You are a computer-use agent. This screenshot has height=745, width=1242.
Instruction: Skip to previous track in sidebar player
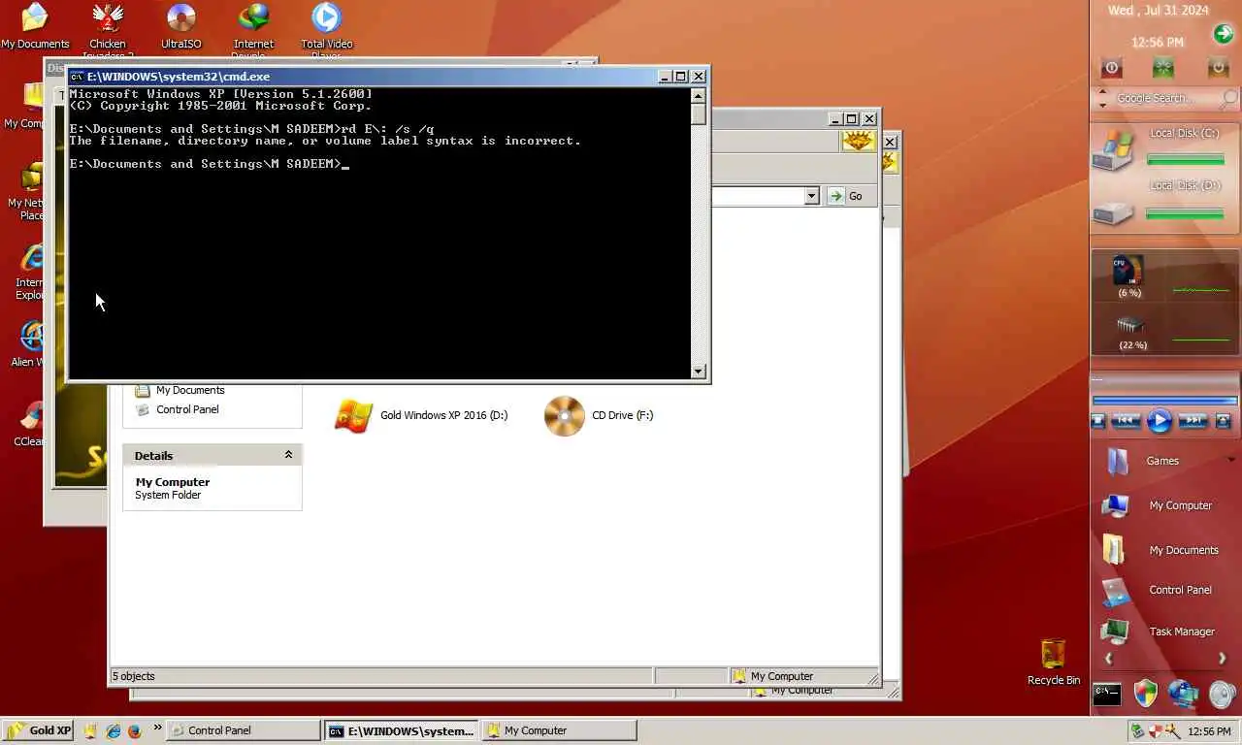pyautogui.click(x=1126, y=420)
